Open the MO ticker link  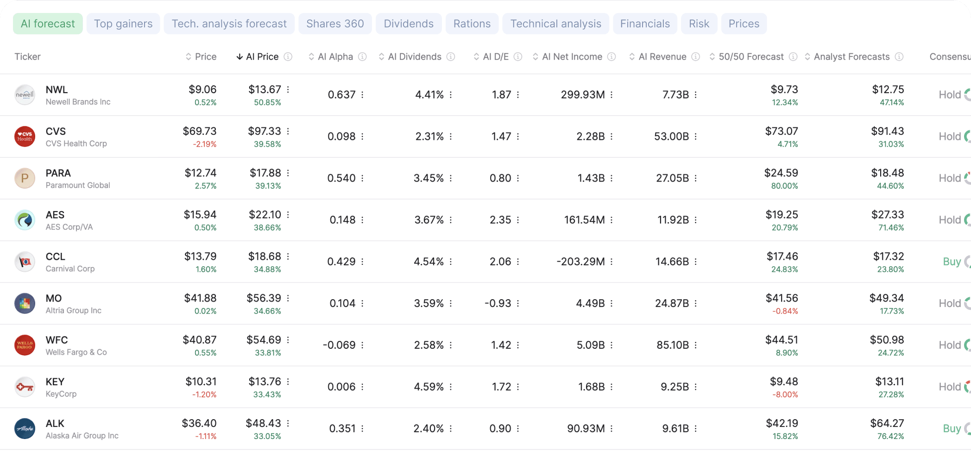54,298
